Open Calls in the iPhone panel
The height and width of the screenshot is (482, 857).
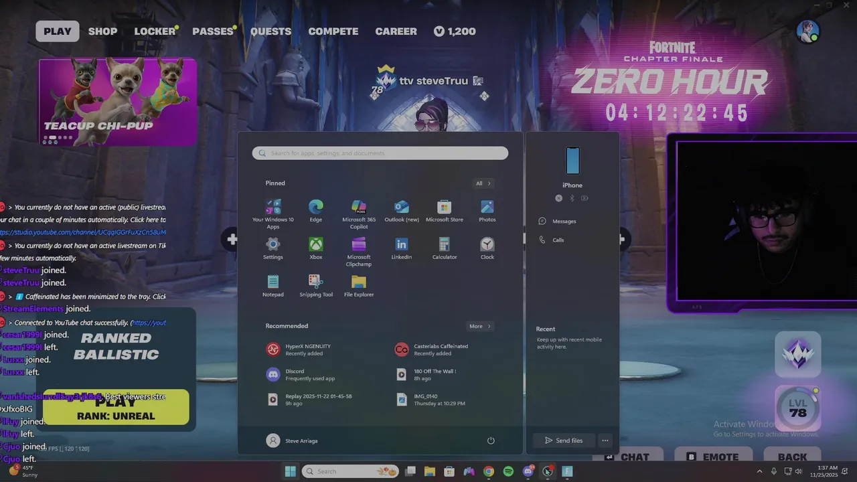[x=552, y=240]
